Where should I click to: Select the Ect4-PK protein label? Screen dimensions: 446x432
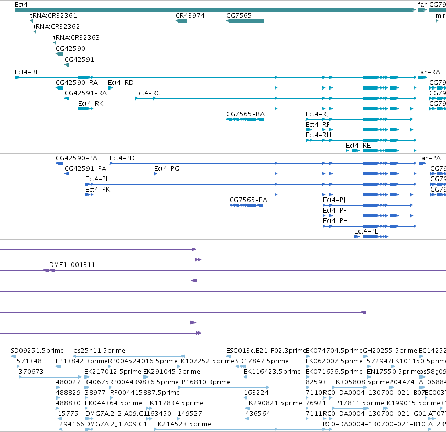point(98,190)
